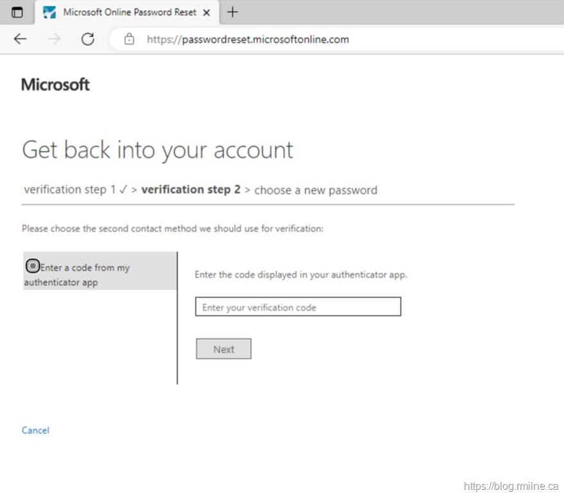Click the verification code text field
The image size is (564, 493).
298,307
